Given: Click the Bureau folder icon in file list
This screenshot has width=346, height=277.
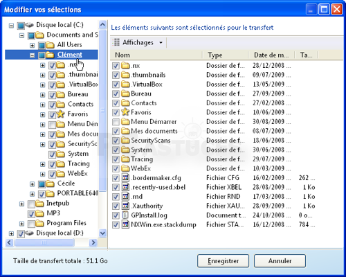Looking at the screenshot, I should coord(125,93).
